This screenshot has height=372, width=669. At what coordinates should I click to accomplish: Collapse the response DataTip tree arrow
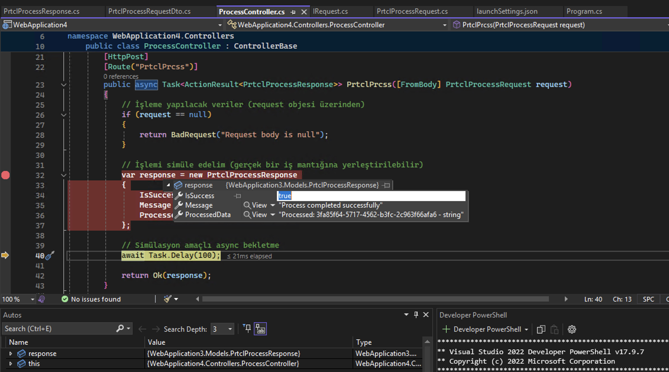click(x=168, y=185)
